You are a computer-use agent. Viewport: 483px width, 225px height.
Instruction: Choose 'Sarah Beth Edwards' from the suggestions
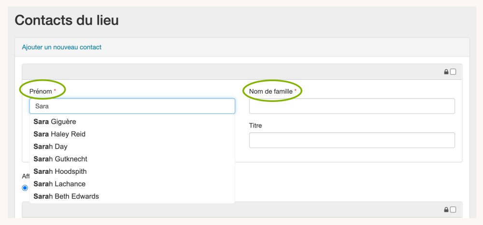[x=66, y=197]
